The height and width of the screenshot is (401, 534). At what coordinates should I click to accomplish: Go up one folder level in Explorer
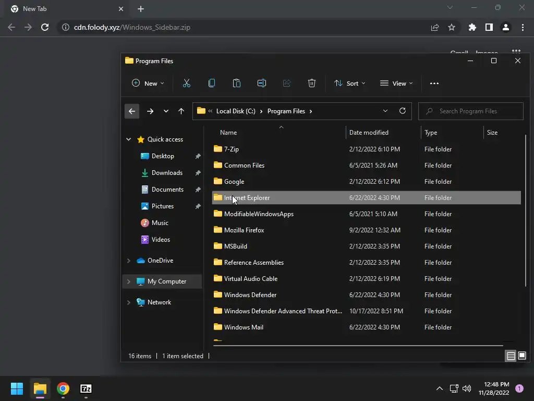point(181,111)
